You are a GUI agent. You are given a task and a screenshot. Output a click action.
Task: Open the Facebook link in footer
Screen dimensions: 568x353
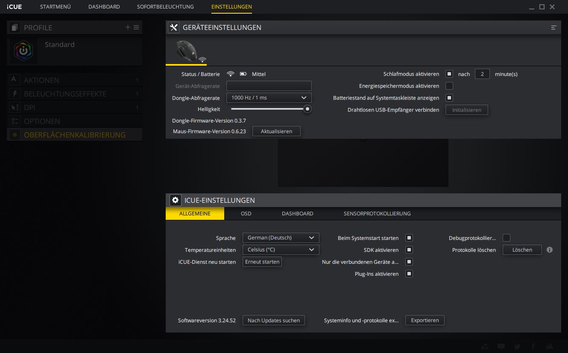pos(533,347)
